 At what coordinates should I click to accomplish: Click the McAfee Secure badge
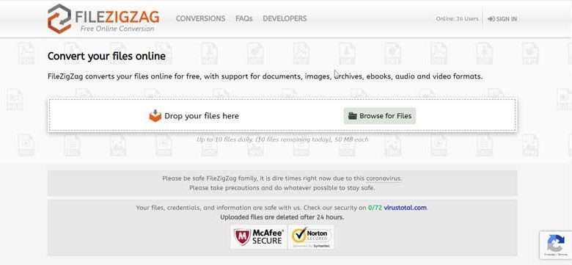pos(259,237)
